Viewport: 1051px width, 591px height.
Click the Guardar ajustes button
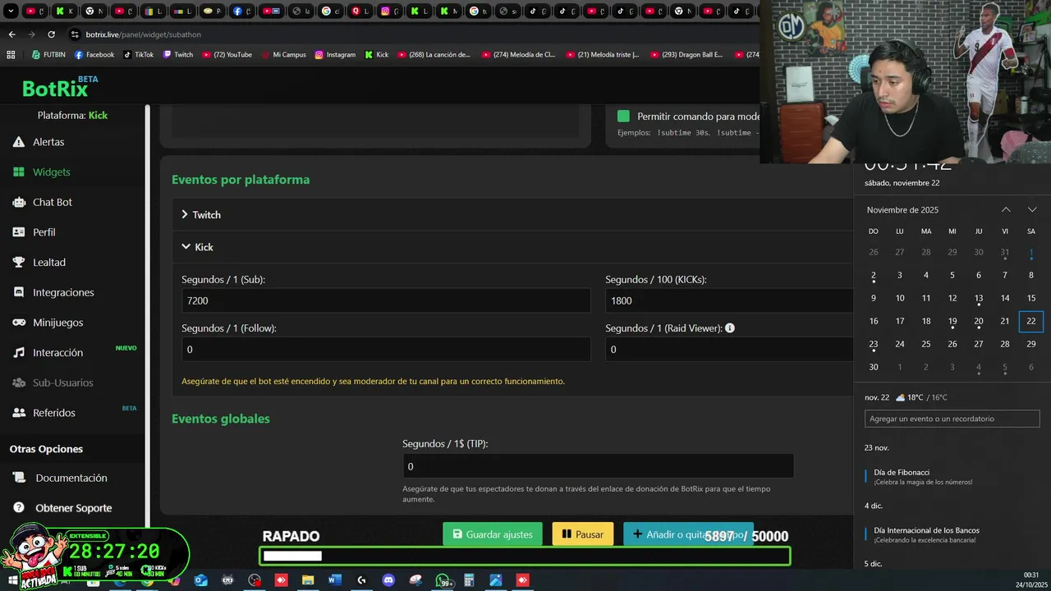pos(493,534)
